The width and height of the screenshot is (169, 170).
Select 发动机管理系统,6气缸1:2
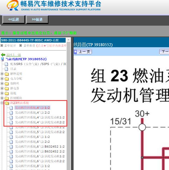pyautogui.click(x=32, y=137)
